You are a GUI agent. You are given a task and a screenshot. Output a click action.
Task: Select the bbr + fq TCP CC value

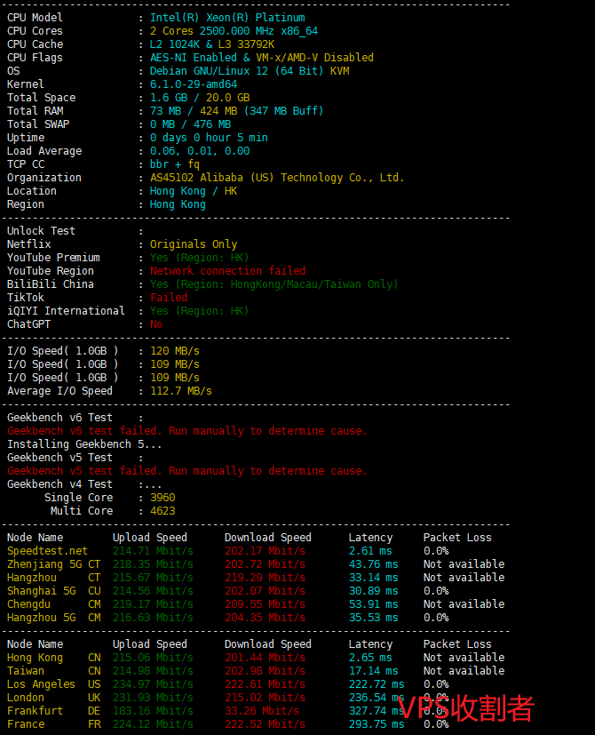click(174, 164)
